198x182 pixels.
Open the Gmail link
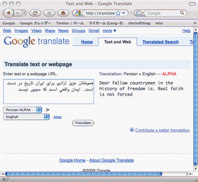(94, 31)
